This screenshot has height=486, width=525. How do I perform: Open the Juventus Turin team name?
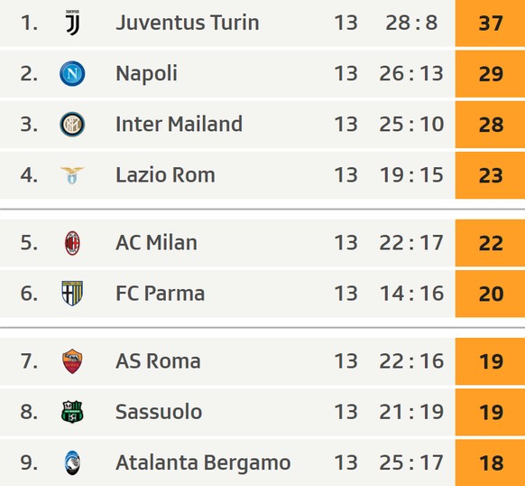(187, 23)
